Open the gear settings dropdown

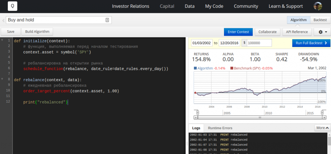click(x=323, y=32)
